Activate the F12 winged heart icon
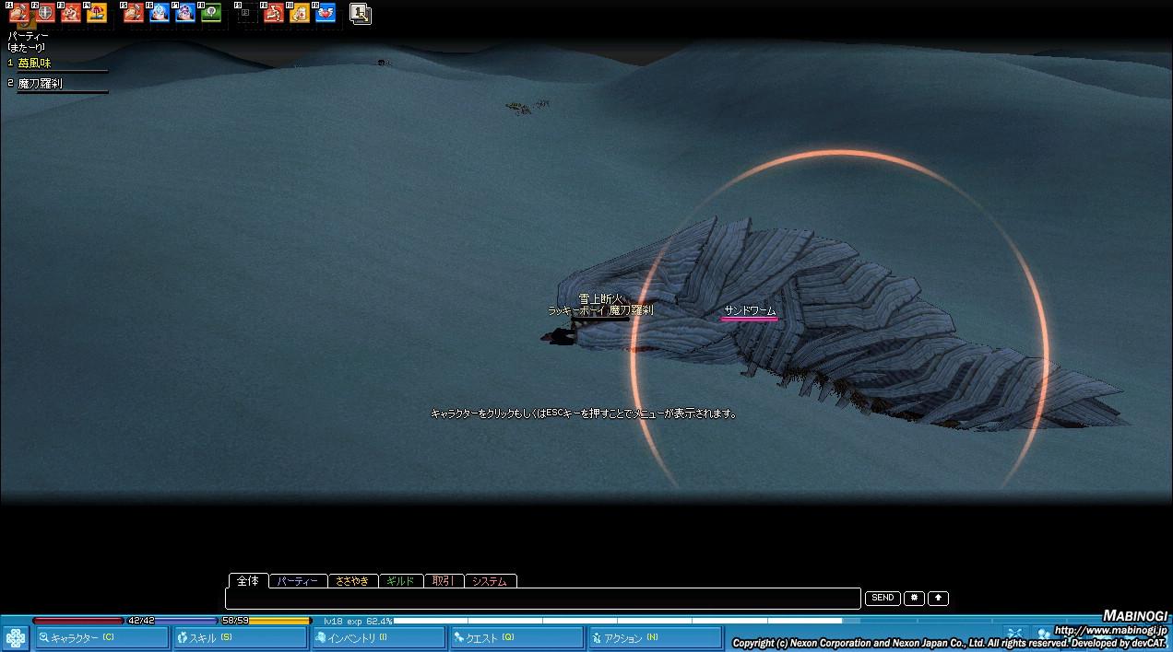This screenshot has height=652, width=1173. click(326, 13)
